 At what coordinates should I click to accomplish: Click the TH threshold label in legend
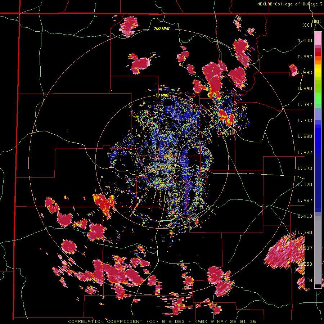click(309, 280)
